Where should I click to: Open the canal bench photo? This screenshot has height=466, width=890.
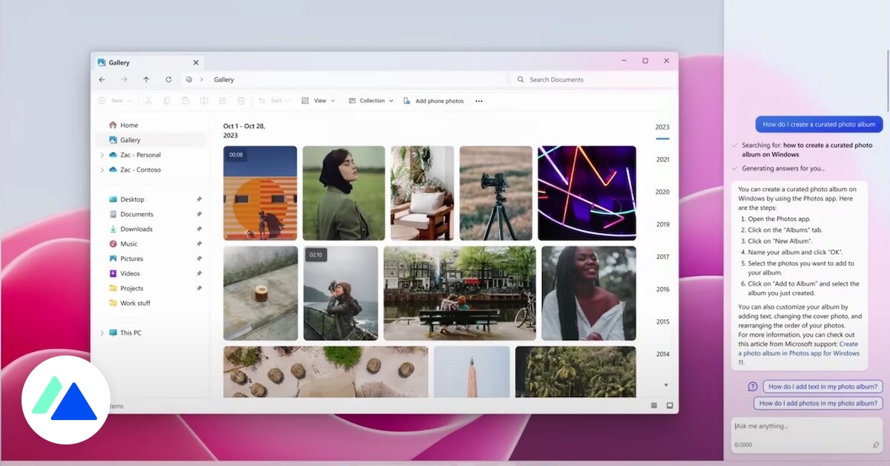(459, 293)
